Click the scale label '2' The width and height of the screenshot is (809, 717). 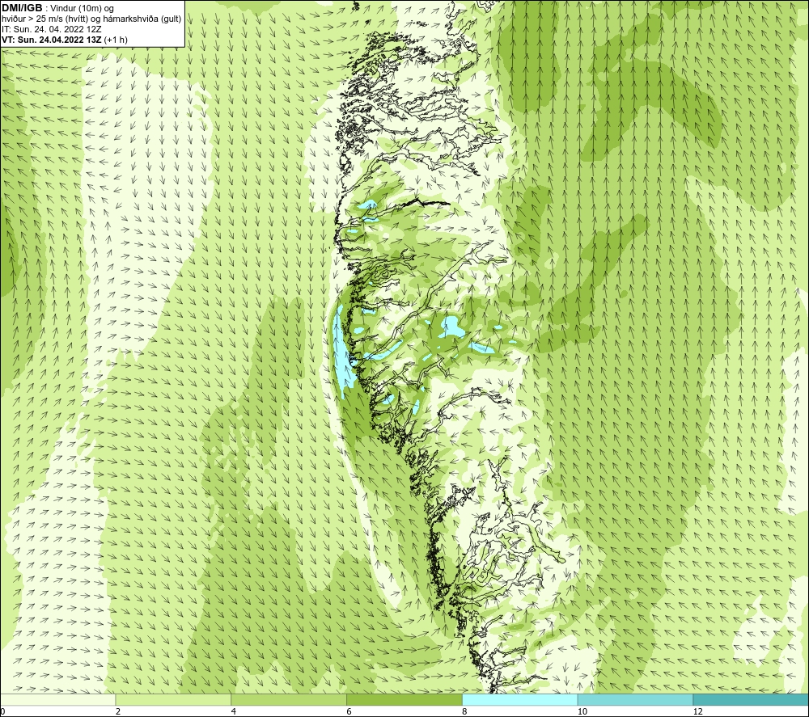point(118,712)
